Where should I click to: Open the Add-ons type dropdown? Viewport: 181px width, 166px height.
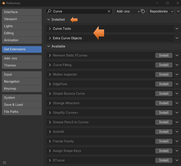127,11
